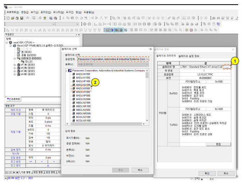
Task: Open the 공급업체 Panasonic vendor dropdown
Action: pos(147,59)
